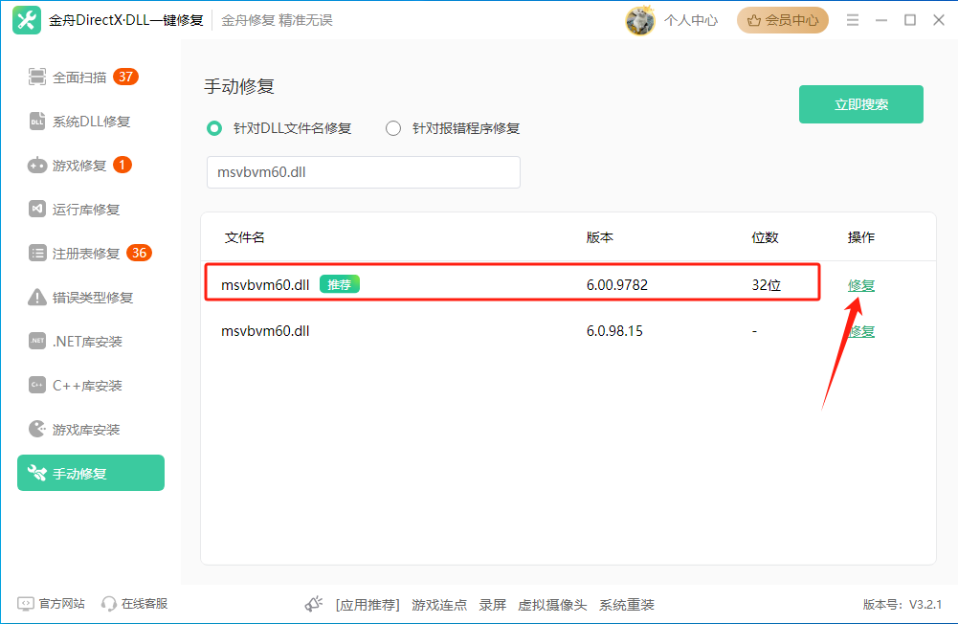This screenshot has height=624, width=958.
Task: Open 系统DLL修复 section
Action: click(91, 121)
